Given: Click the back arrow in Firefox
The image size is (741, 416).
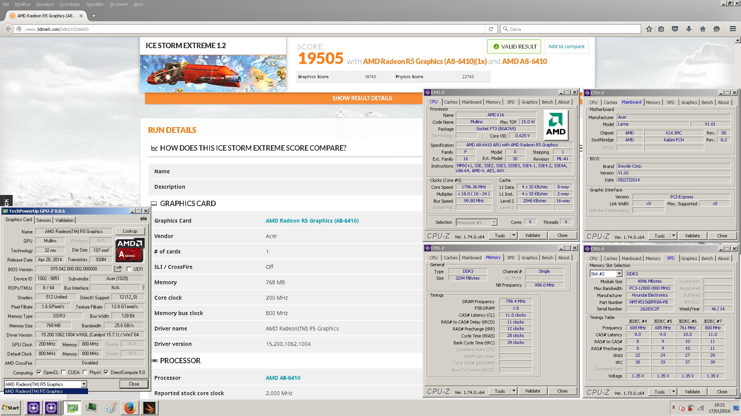Looking at the screenshot, I should pos(8,29).
